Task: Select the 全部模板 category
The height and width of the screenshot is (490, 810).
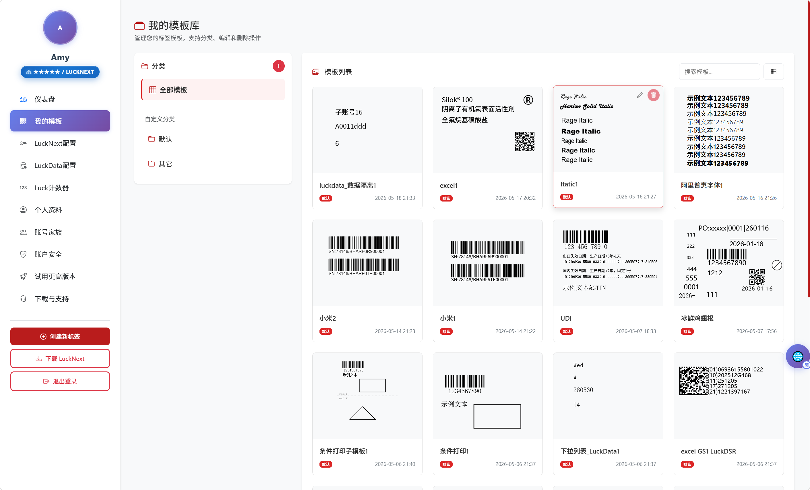Action: (x=213, y=90)
